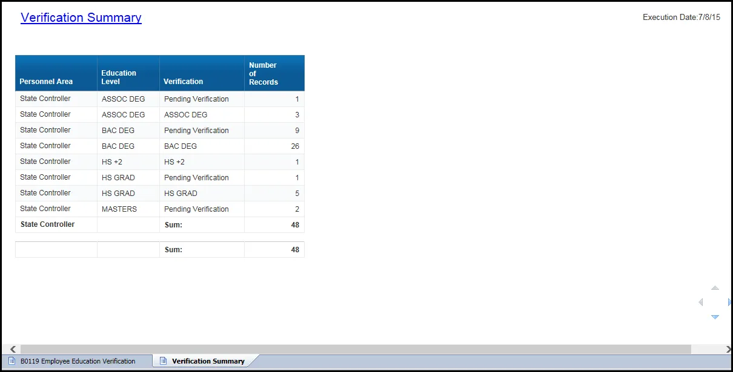The height and width of the screenshot is (372, 733).
Task: Switch to B0119 Employee Education Verification tab
Action: click(78, 361)
